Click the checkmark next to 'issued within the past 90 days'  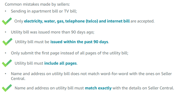click(7, 42)
